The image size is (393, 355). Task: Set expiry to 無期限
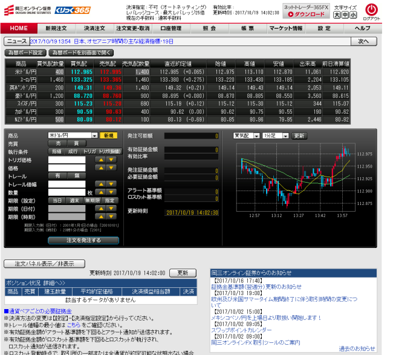(93, 201)
